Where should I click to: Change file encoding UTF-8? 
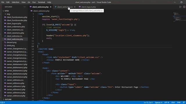pyautogui.click(x=167, y=103)
